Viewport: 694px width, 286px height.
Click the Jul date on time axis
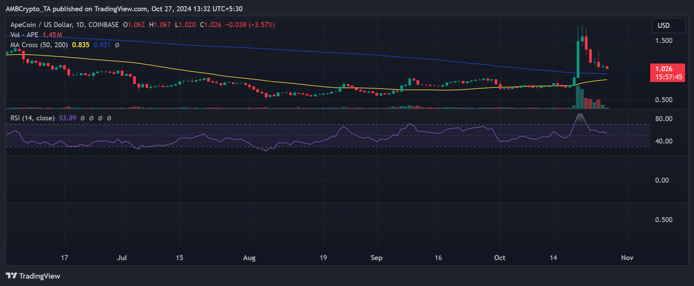[122, 258]
